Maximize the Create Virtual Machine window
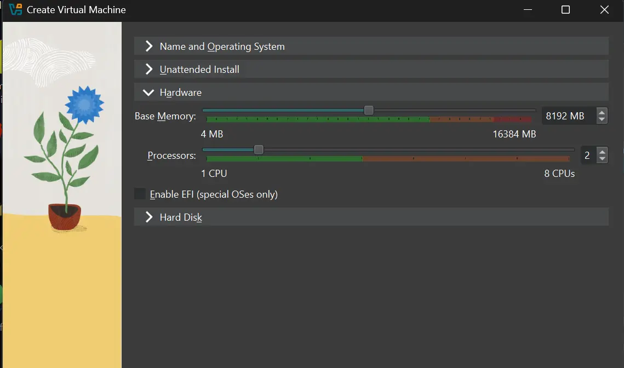 coord(565,10)
